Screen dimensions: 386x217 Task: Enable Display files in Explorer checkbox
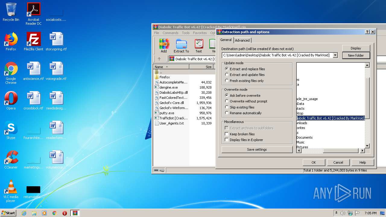click(x=244, y=140)
